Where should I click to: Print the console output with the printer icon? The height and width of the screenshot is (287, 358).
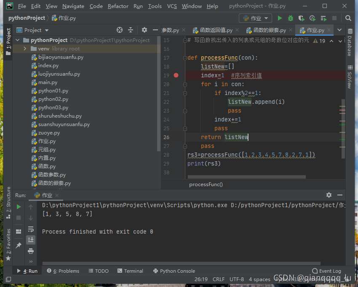click(x=31, y=251)
